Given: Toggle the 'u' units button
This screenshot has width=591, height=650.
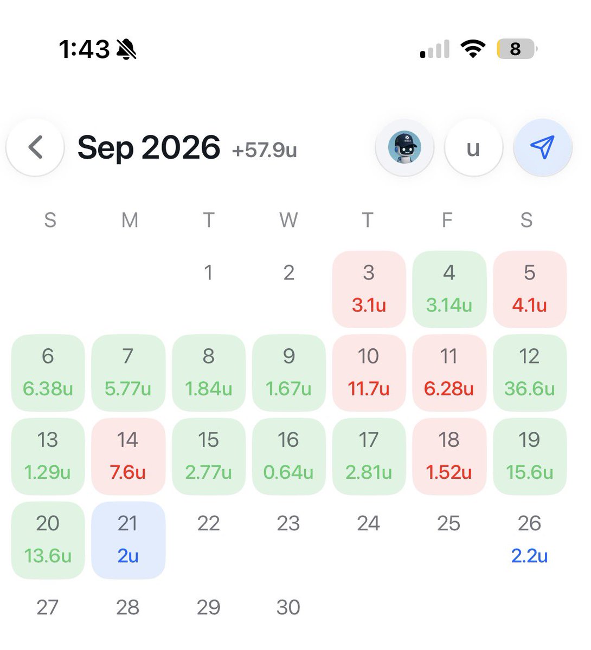Looking at the screenshot, I should point(473,147).
